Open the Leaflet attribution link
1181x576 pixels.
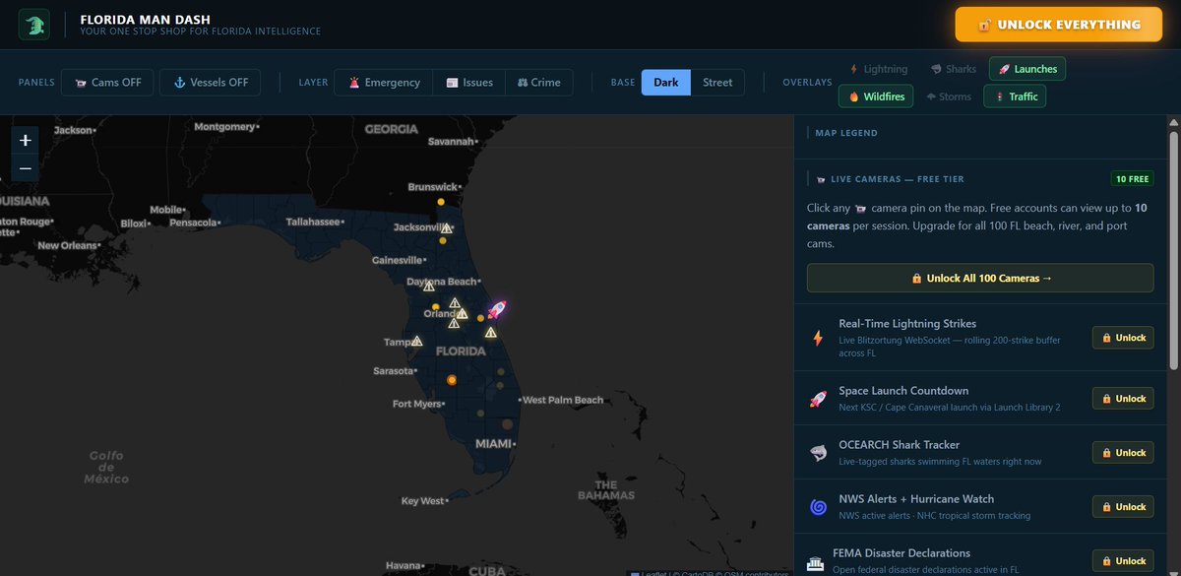coord(653,573)
